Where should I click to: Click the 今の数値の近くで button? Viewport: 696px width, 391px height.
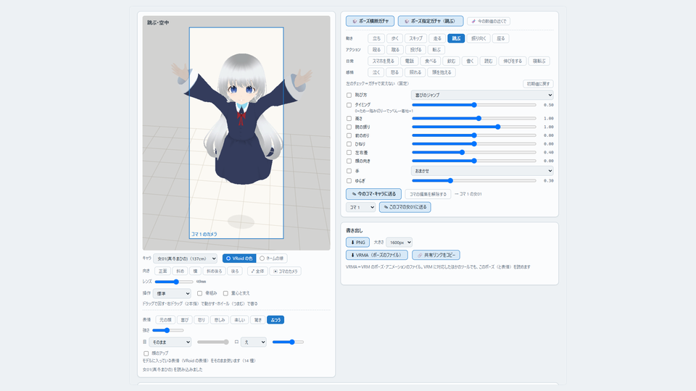coord(489,21)
